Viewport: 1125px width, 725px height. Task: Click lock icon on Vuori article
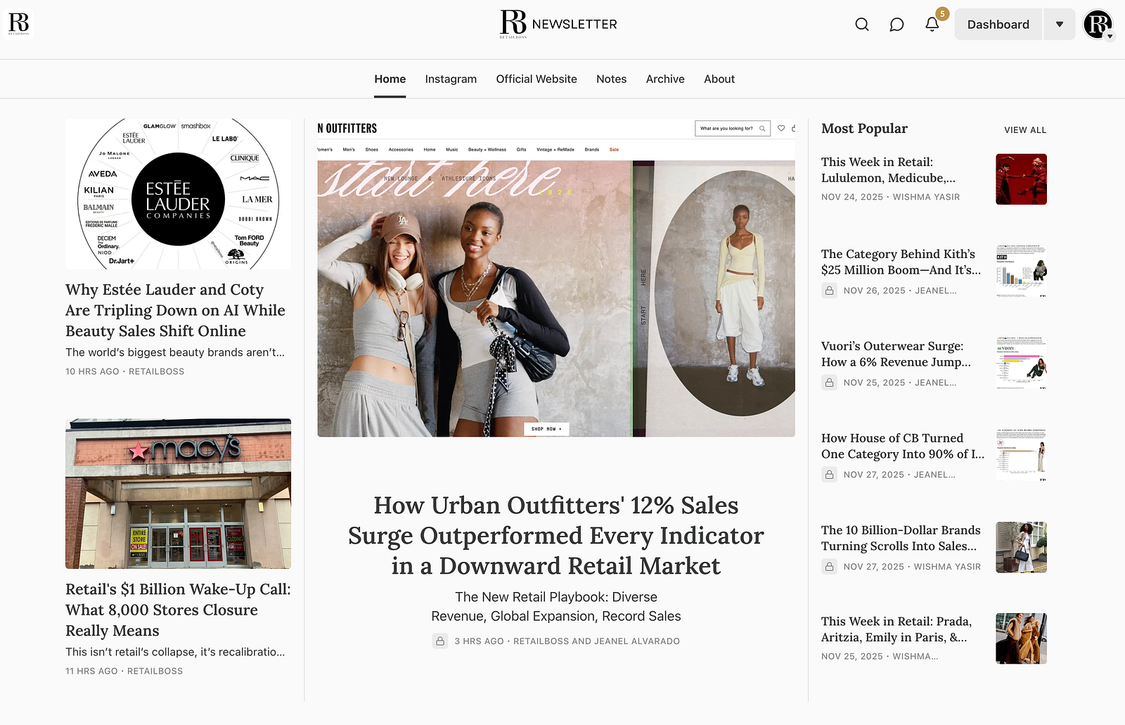pos(830,383)
